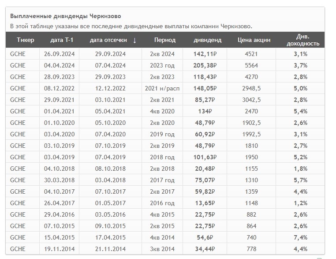The width and height of the screenshot is (336, 259).
Task: Click dividend value 54,6₽
Action: pos(205,237)
